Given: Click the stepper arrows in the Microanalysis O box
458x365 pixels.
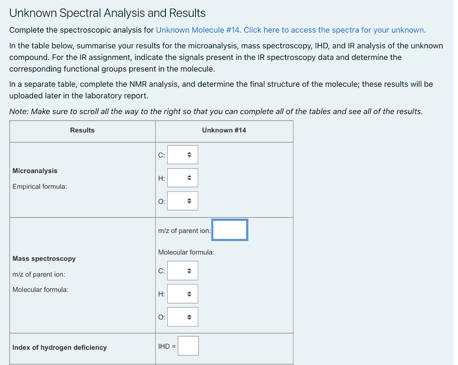Looking at the screenshot, I should (189, 200).
